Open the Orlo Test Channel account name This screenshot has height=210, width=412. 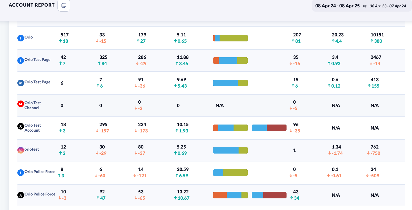(x=32, y=105)
